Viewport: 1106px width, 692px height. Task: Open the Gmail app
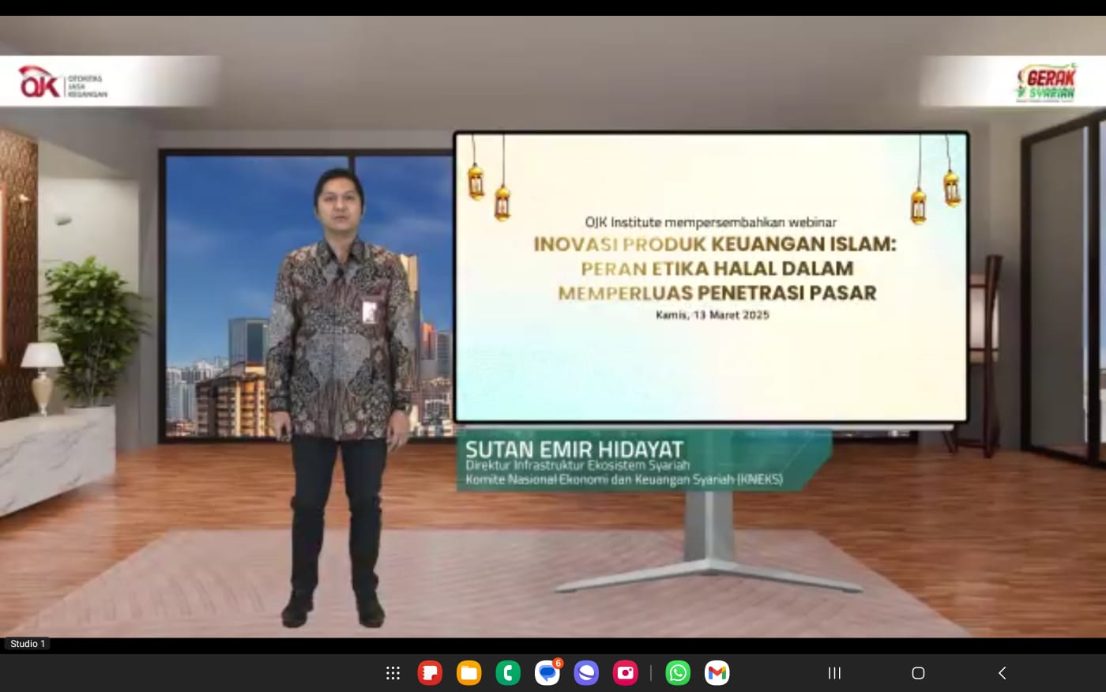[717, 673]
